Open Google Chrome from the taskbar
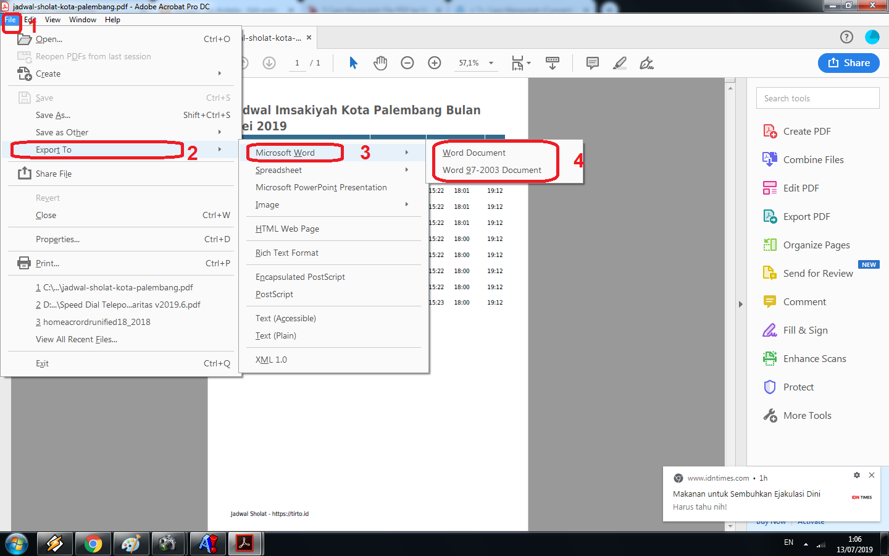 coord(93,544)
